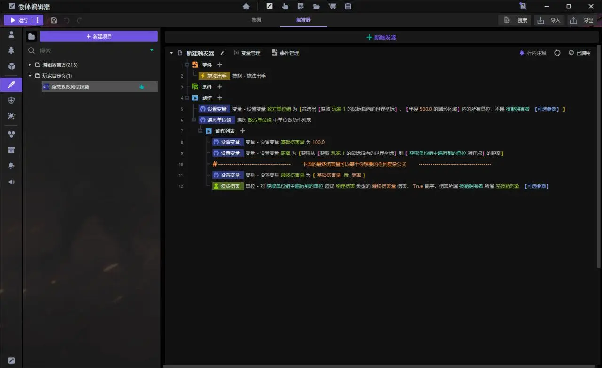Open the search filter dropdown arrow
Viewport: 602px width, 368px height.
pos(152,50)
